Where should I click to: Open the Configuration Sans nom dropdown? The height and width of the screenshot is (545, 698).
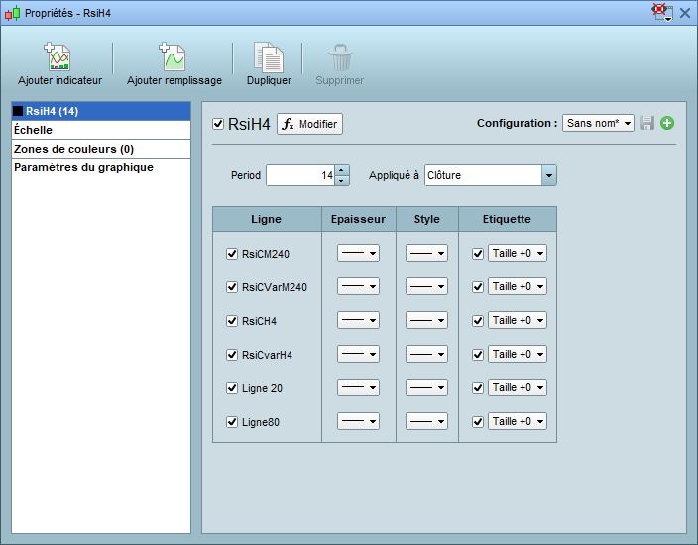pos(598,123)
